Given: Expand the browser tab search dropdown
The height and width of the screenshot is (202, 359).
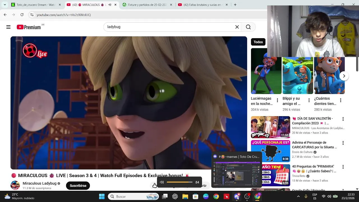Looking at the screenshot, I should click(x=5, y=5).
